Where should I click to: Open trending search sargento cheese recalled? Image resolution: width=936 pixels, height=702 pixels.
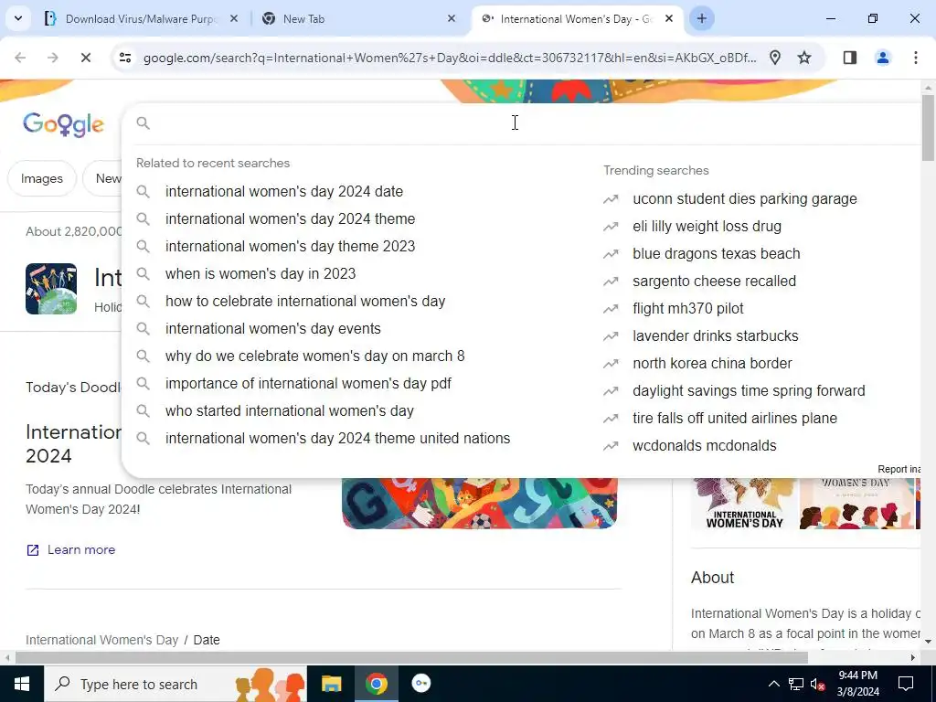714,282
